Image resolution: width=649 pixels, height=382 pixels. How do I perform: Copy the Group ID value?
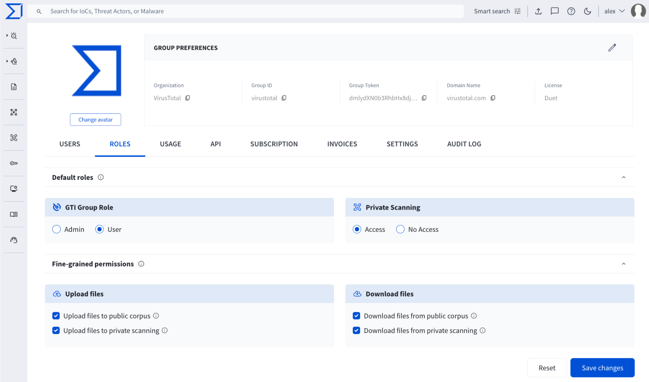point(284,98)
